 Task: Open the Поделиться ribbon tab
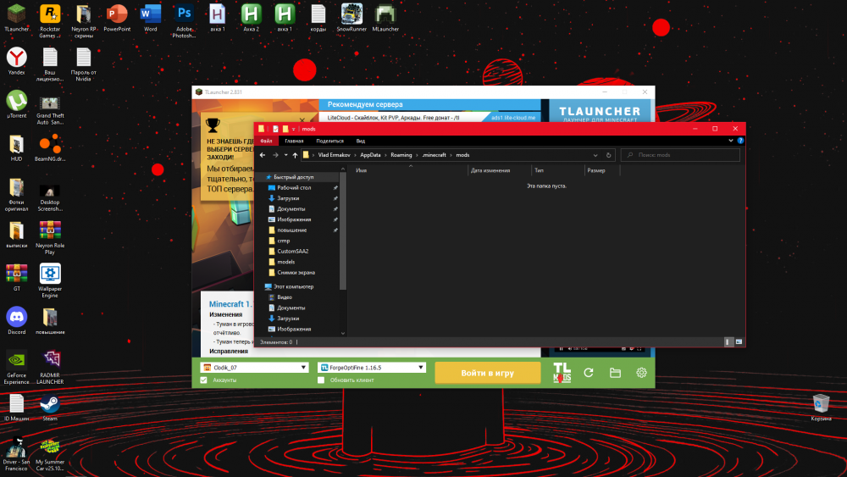329,141
